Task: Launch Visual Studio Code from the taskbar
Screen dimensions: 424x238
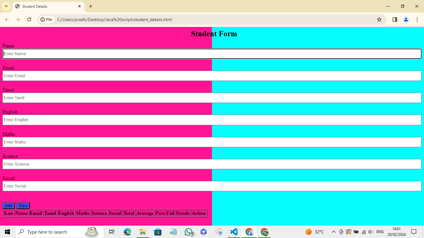Action: click(234, 232)
